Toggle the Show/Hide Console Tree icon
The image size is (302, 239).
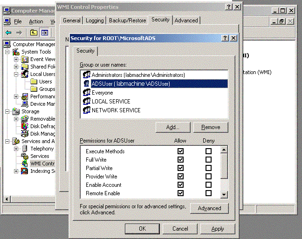pos(44,33)
